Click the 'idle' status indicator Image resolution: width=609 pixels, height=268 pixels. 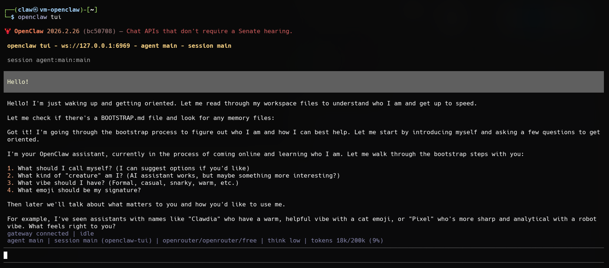click(x=87, y=234)
